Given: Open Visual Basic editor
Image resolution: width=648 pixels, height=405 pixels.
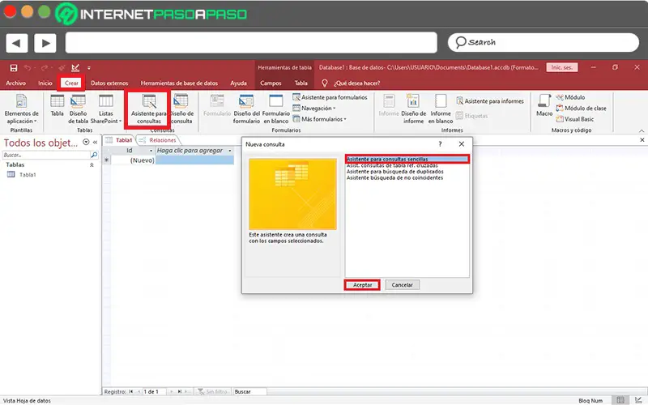Looking at the screenshot, I should 575,119.
